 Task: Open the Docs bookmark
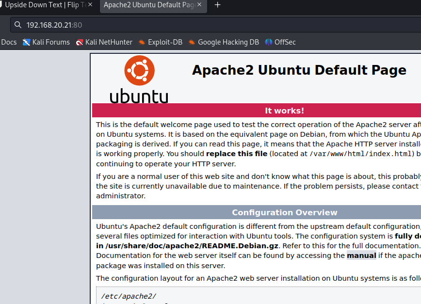pos(9,42)
